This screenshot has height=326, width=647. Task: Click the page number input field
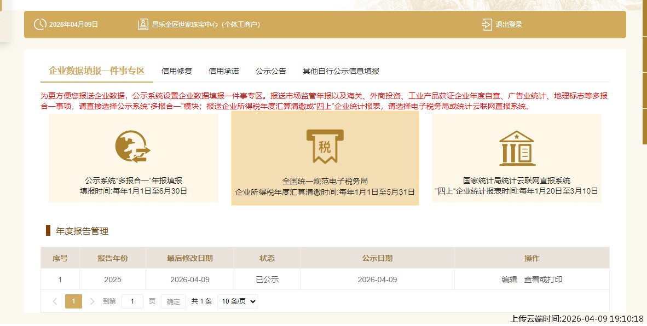tap(132, 301)
